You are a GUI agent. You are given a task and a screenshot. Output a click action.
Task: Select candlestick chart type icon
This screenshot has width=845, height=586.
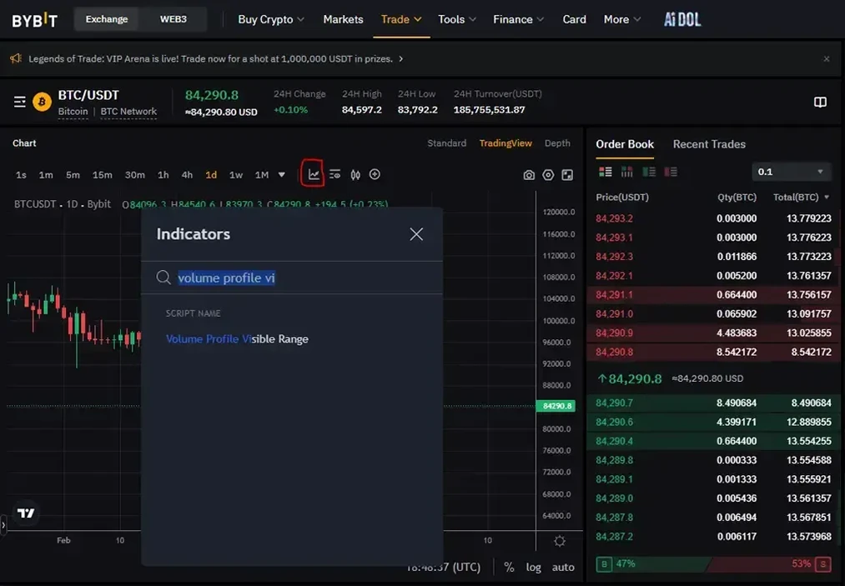(355, 174)
